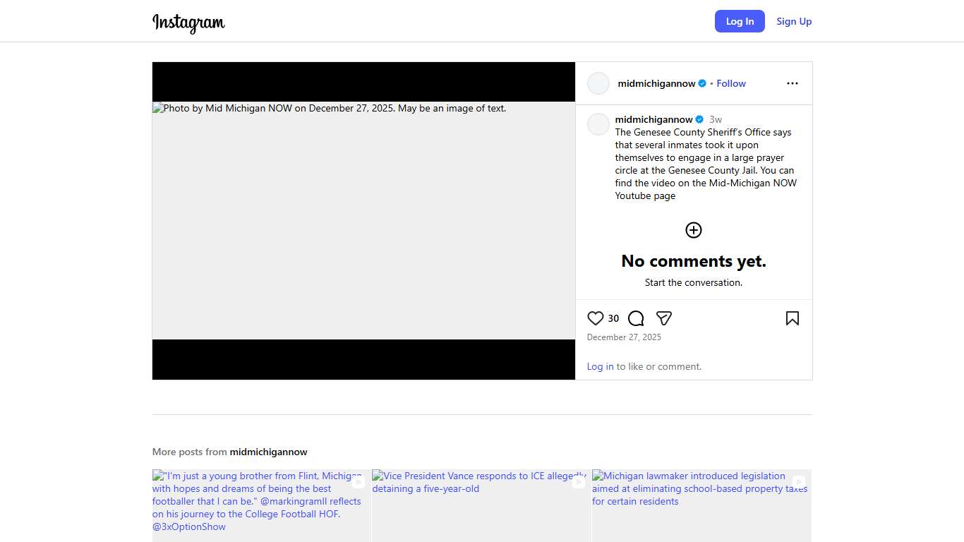The height and width of the screenshot is (542, 964).
Task: Open the main post image
Action: coord(363,221)
